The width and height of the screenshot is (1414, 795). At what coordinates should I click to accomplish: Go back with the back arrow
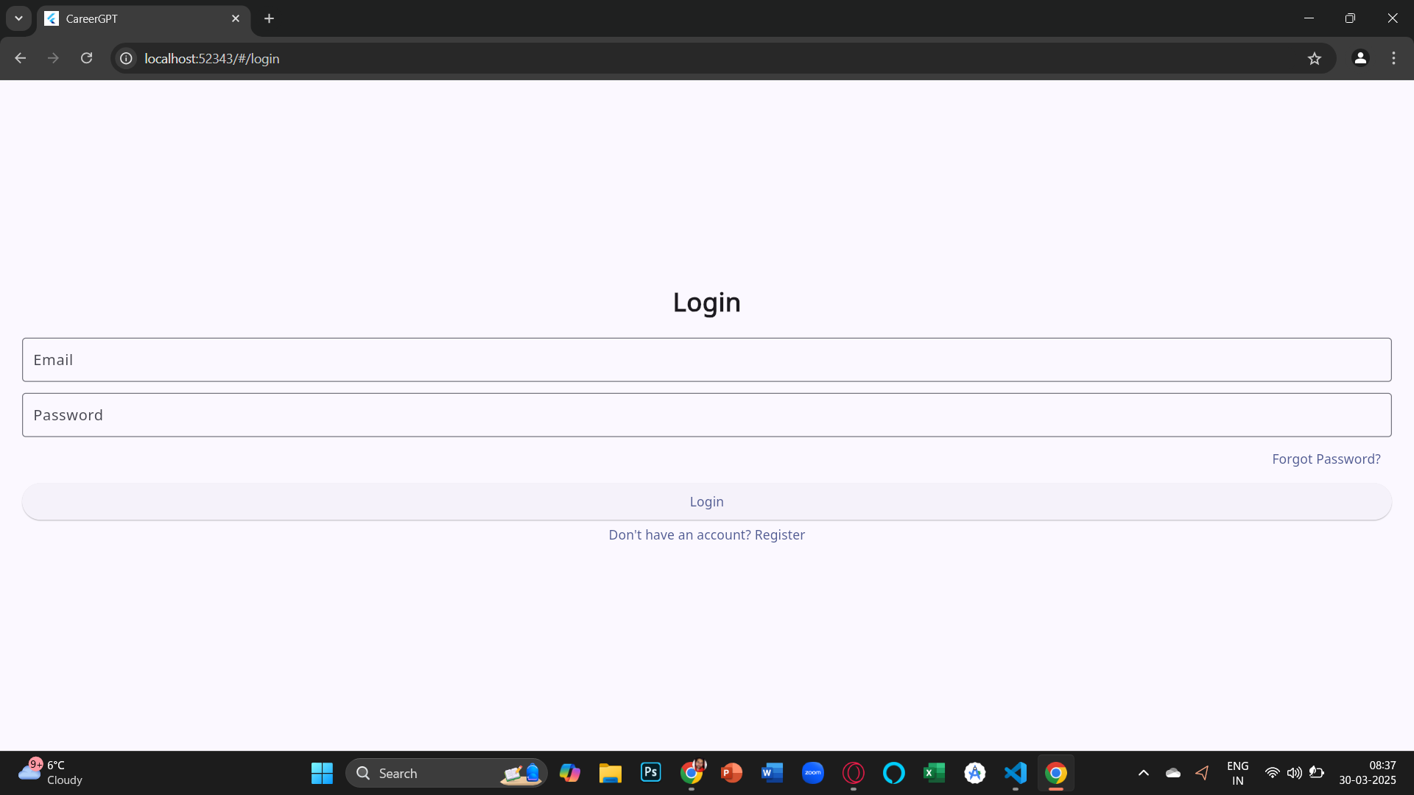click(x=21, y=58)
